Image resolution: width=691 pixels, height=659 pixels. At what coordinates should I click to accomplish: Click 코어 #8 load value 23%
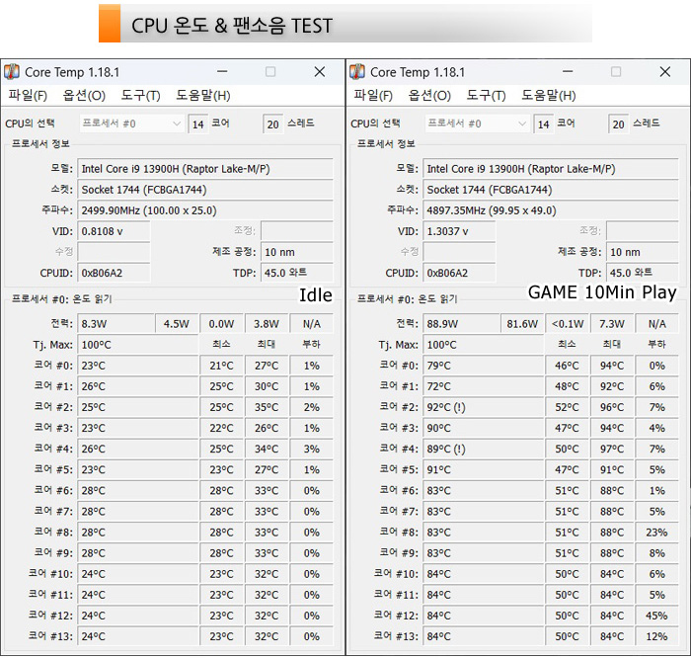(x=656, y=533)
